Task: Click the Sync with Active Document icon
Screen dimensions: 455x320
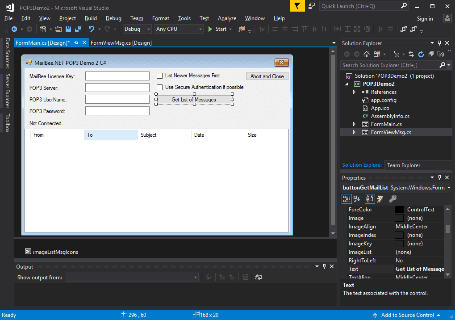Action: [x=411, y=54]
